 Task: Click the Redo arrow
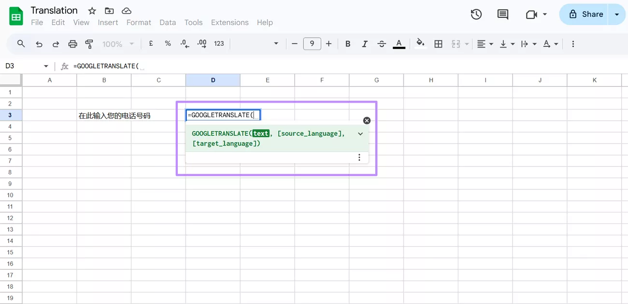[x=56, y=44]
